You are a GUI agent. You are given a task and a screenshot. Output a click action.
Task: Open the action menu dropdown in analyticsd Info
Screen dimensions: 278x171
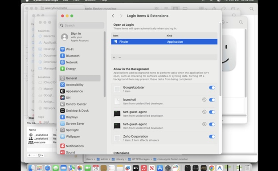41,155
